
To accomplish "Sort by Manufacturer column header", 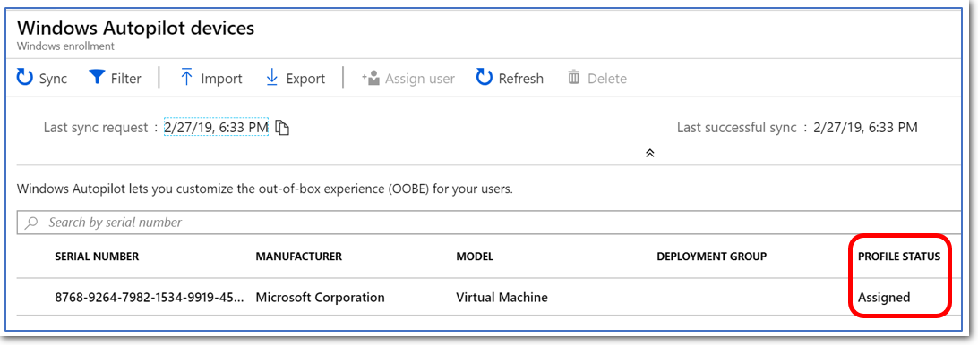I will [x=299, y=256].
